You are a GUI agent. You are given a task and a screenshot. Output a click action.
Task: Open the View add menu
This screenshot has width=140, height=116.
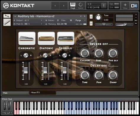(x=125, y=6)
